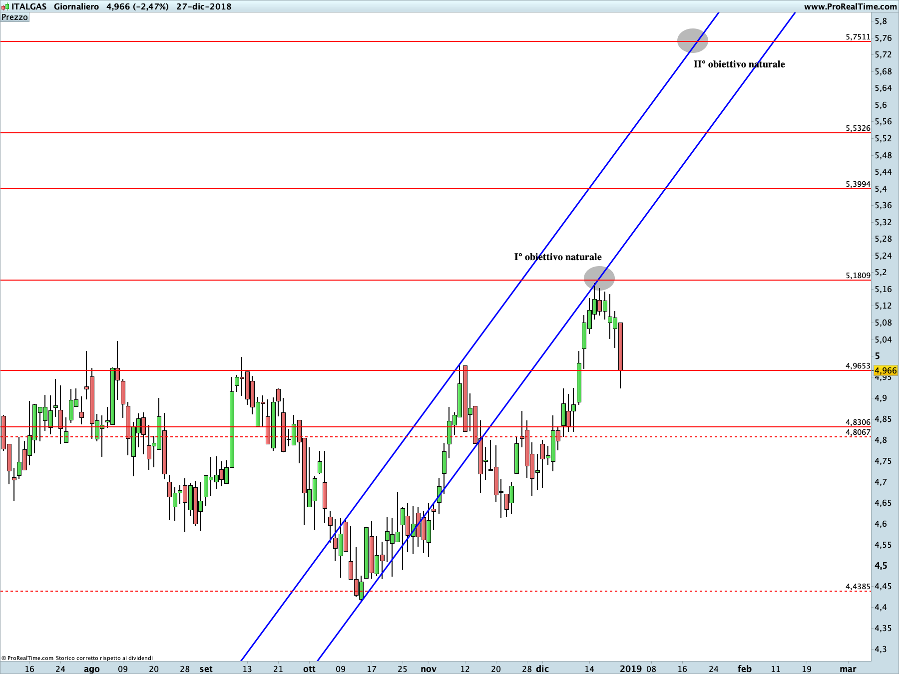
Task: Click the candlestick chart icon beside ITALGAS
Action: (x=5, y=6)
